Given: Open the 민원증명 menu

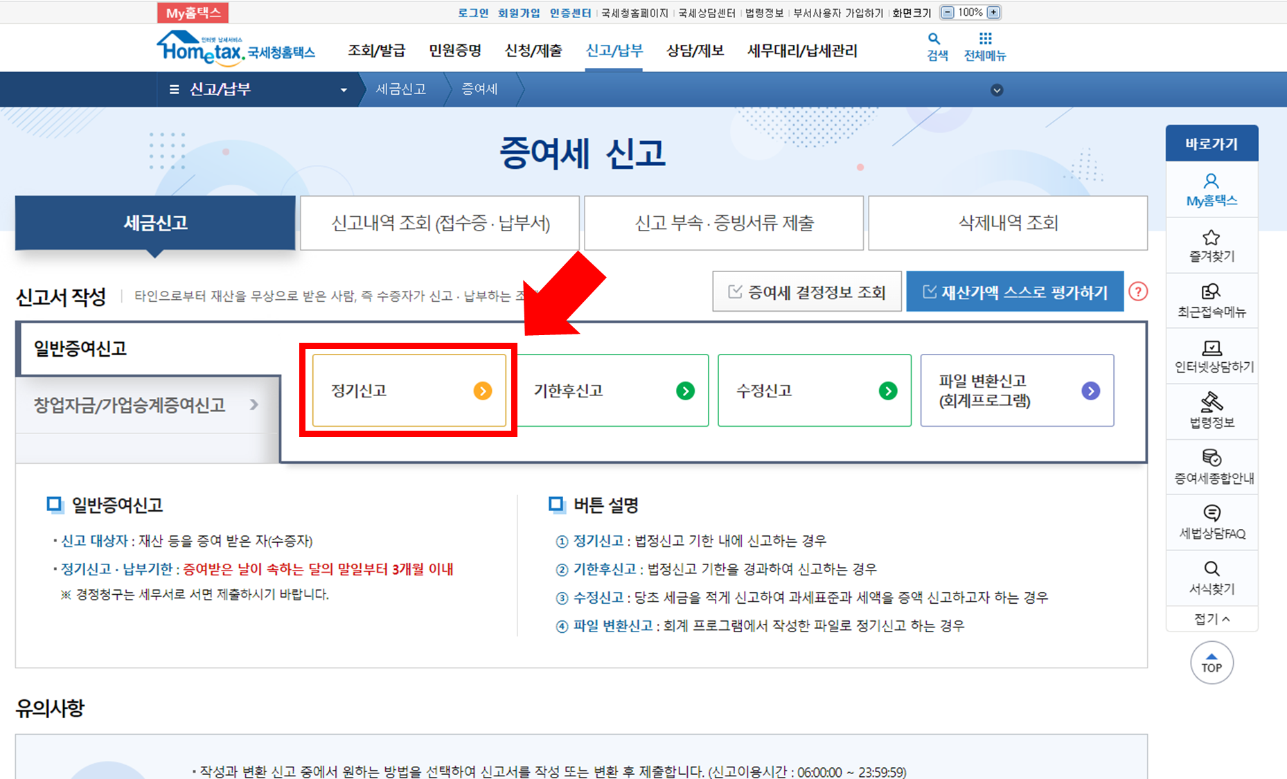Looking at the screenshot, I should tap(454, 51).
